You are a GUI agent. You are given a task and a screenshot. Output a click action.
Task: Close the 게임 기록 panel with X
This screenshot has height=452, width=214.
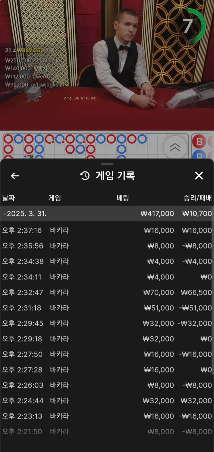[x=199, y=176]
